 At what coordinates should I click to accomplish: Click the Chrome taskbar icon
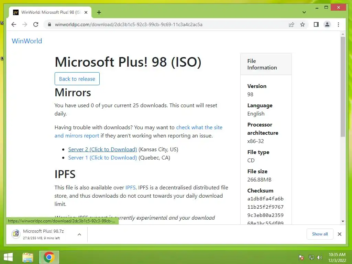(49, 257)
